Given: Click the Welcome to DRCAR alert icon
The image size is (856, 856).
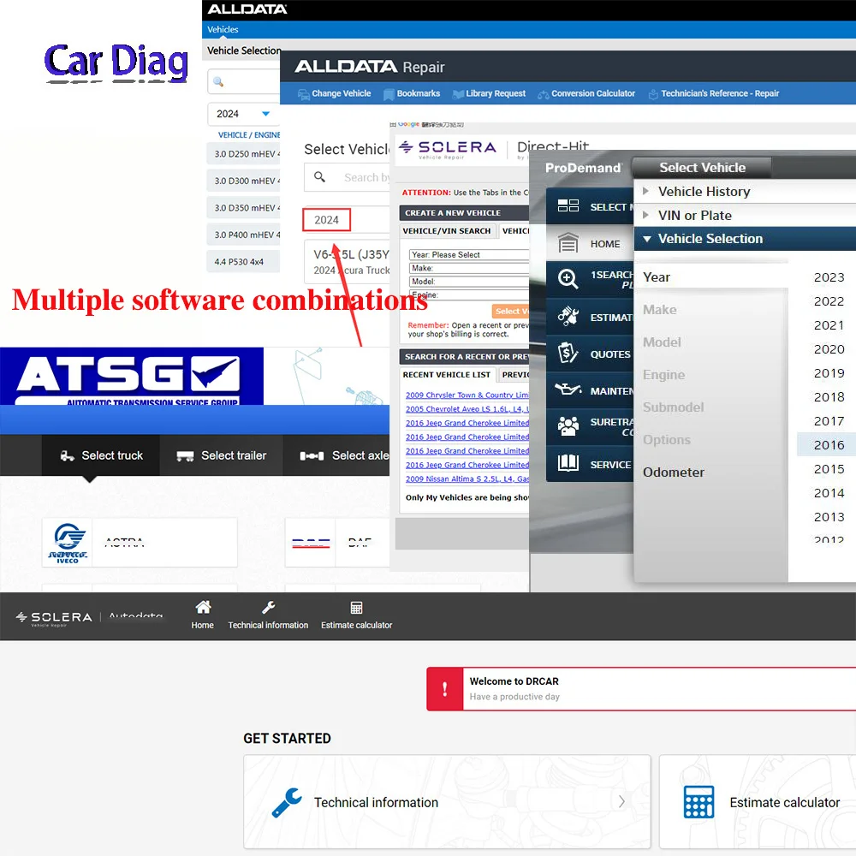Looking at the screenshot, I should [445, 689].
